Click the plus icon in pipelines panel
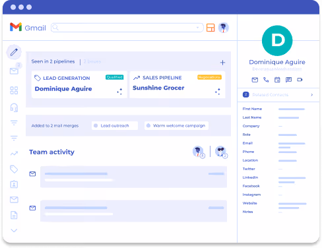The image size is (322, 248). click(x=222, y=63)
